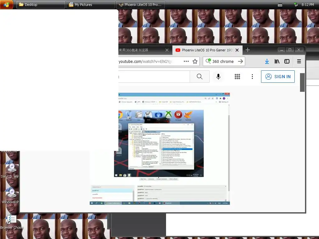Click the search engine magnifier icon
The height and width of the screenshot is (239, 319).
point(208,61)
